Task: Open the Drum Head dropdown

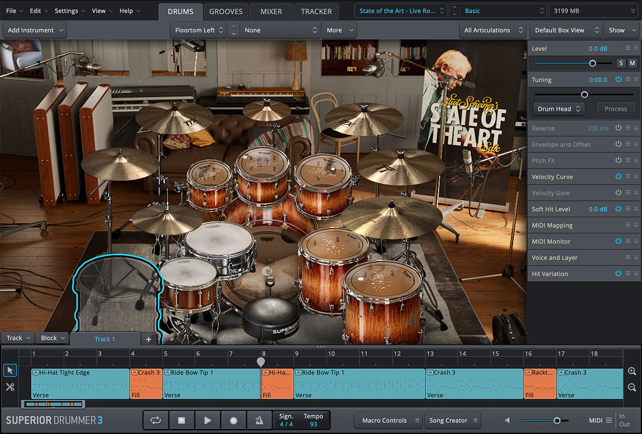Action: (x=559, y=109)
